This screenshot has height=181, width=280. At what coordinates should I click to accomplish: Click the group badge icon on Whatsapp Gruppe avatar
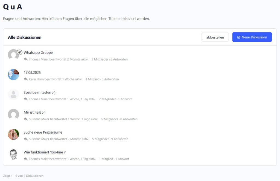tap(19, 52)
